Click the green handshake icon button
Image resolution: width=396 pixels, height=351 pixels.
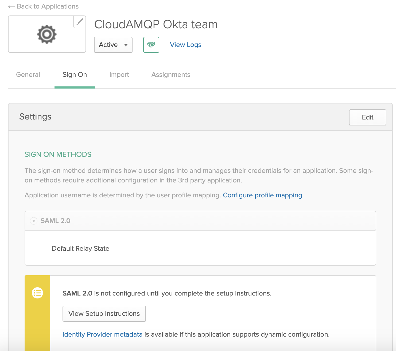151,45
